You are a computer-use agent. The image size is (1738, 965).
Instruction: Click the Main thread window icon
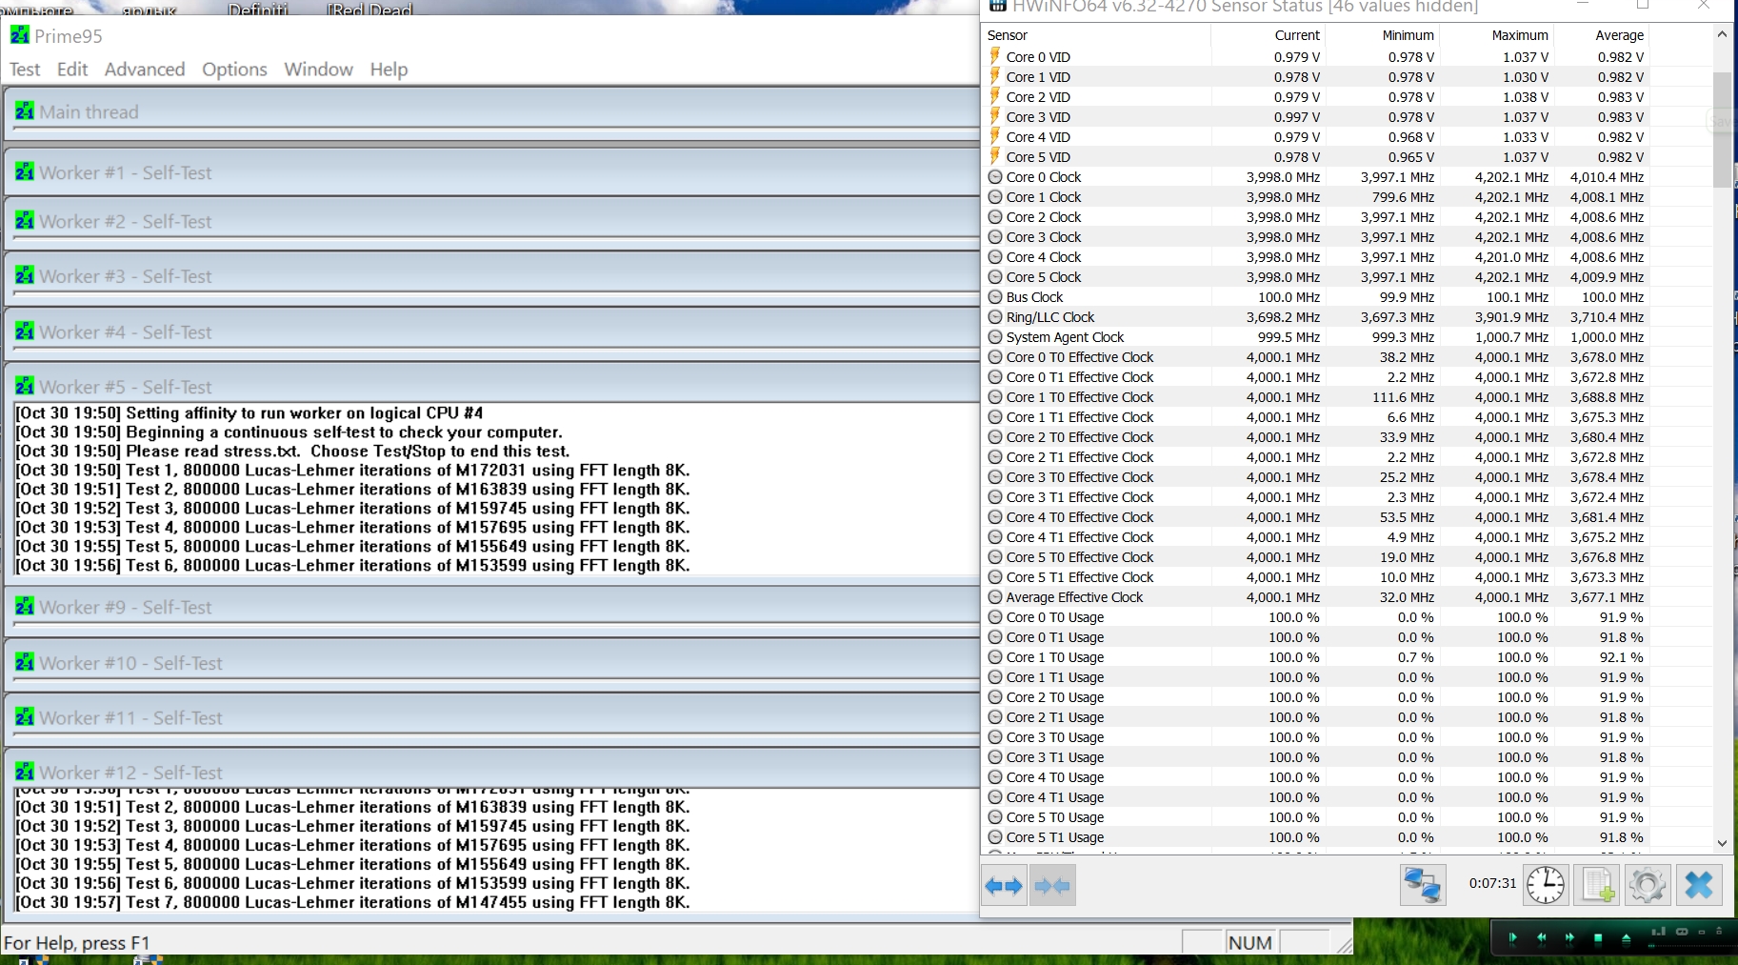click(25, 111)
